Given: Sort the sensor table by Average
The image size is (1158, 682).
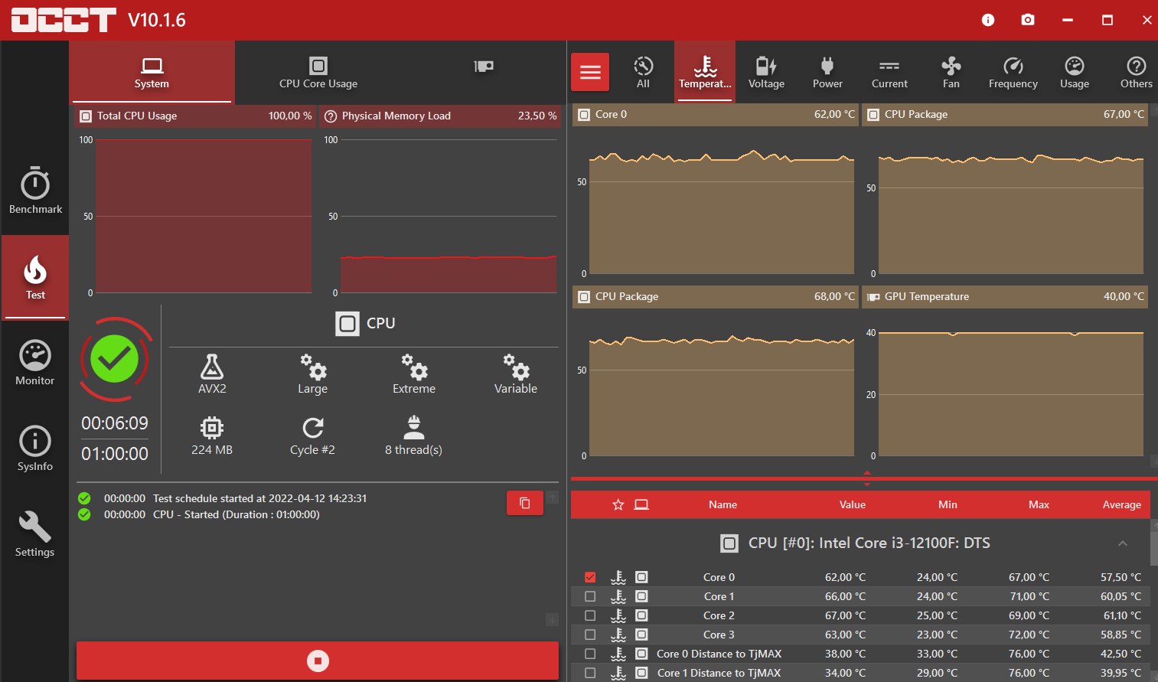Looking at the screenshot, I should (1122, 504).
